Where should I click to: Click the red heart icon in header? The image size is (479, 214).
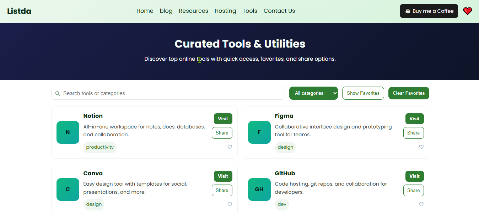(468, 11)
